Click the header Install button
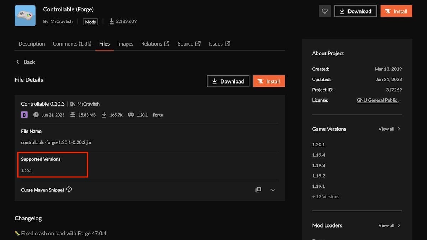This screenshot has height=240, width=427. coord(396,11)
